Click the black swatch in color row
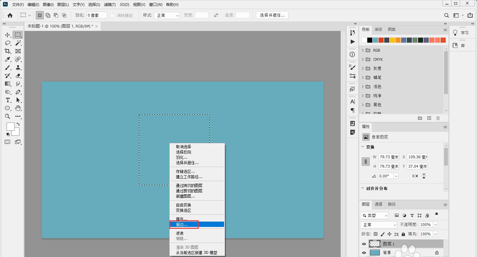Image resolution: width=477 pixels, height=257 pixels. (x=370, y=40)
